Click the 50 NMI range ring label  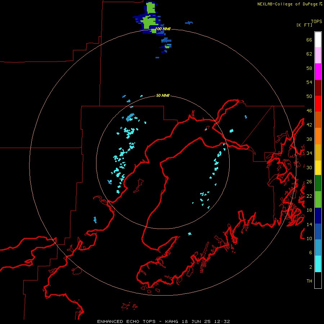click(x=163, y=95)
